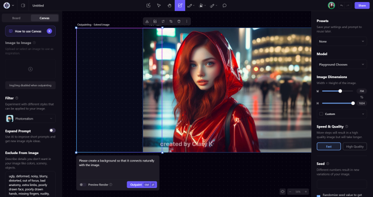
Task: Show Image to Image info tooltip
Action: click(34, 43)
